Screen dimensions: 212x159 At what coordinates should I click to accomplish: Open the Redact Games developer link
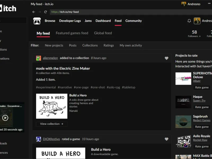click(x=202, y=120)
